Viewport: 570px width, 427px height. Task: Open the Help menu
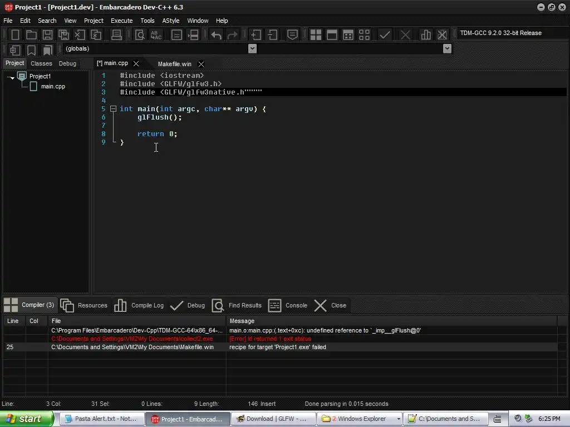click(222, 21)
